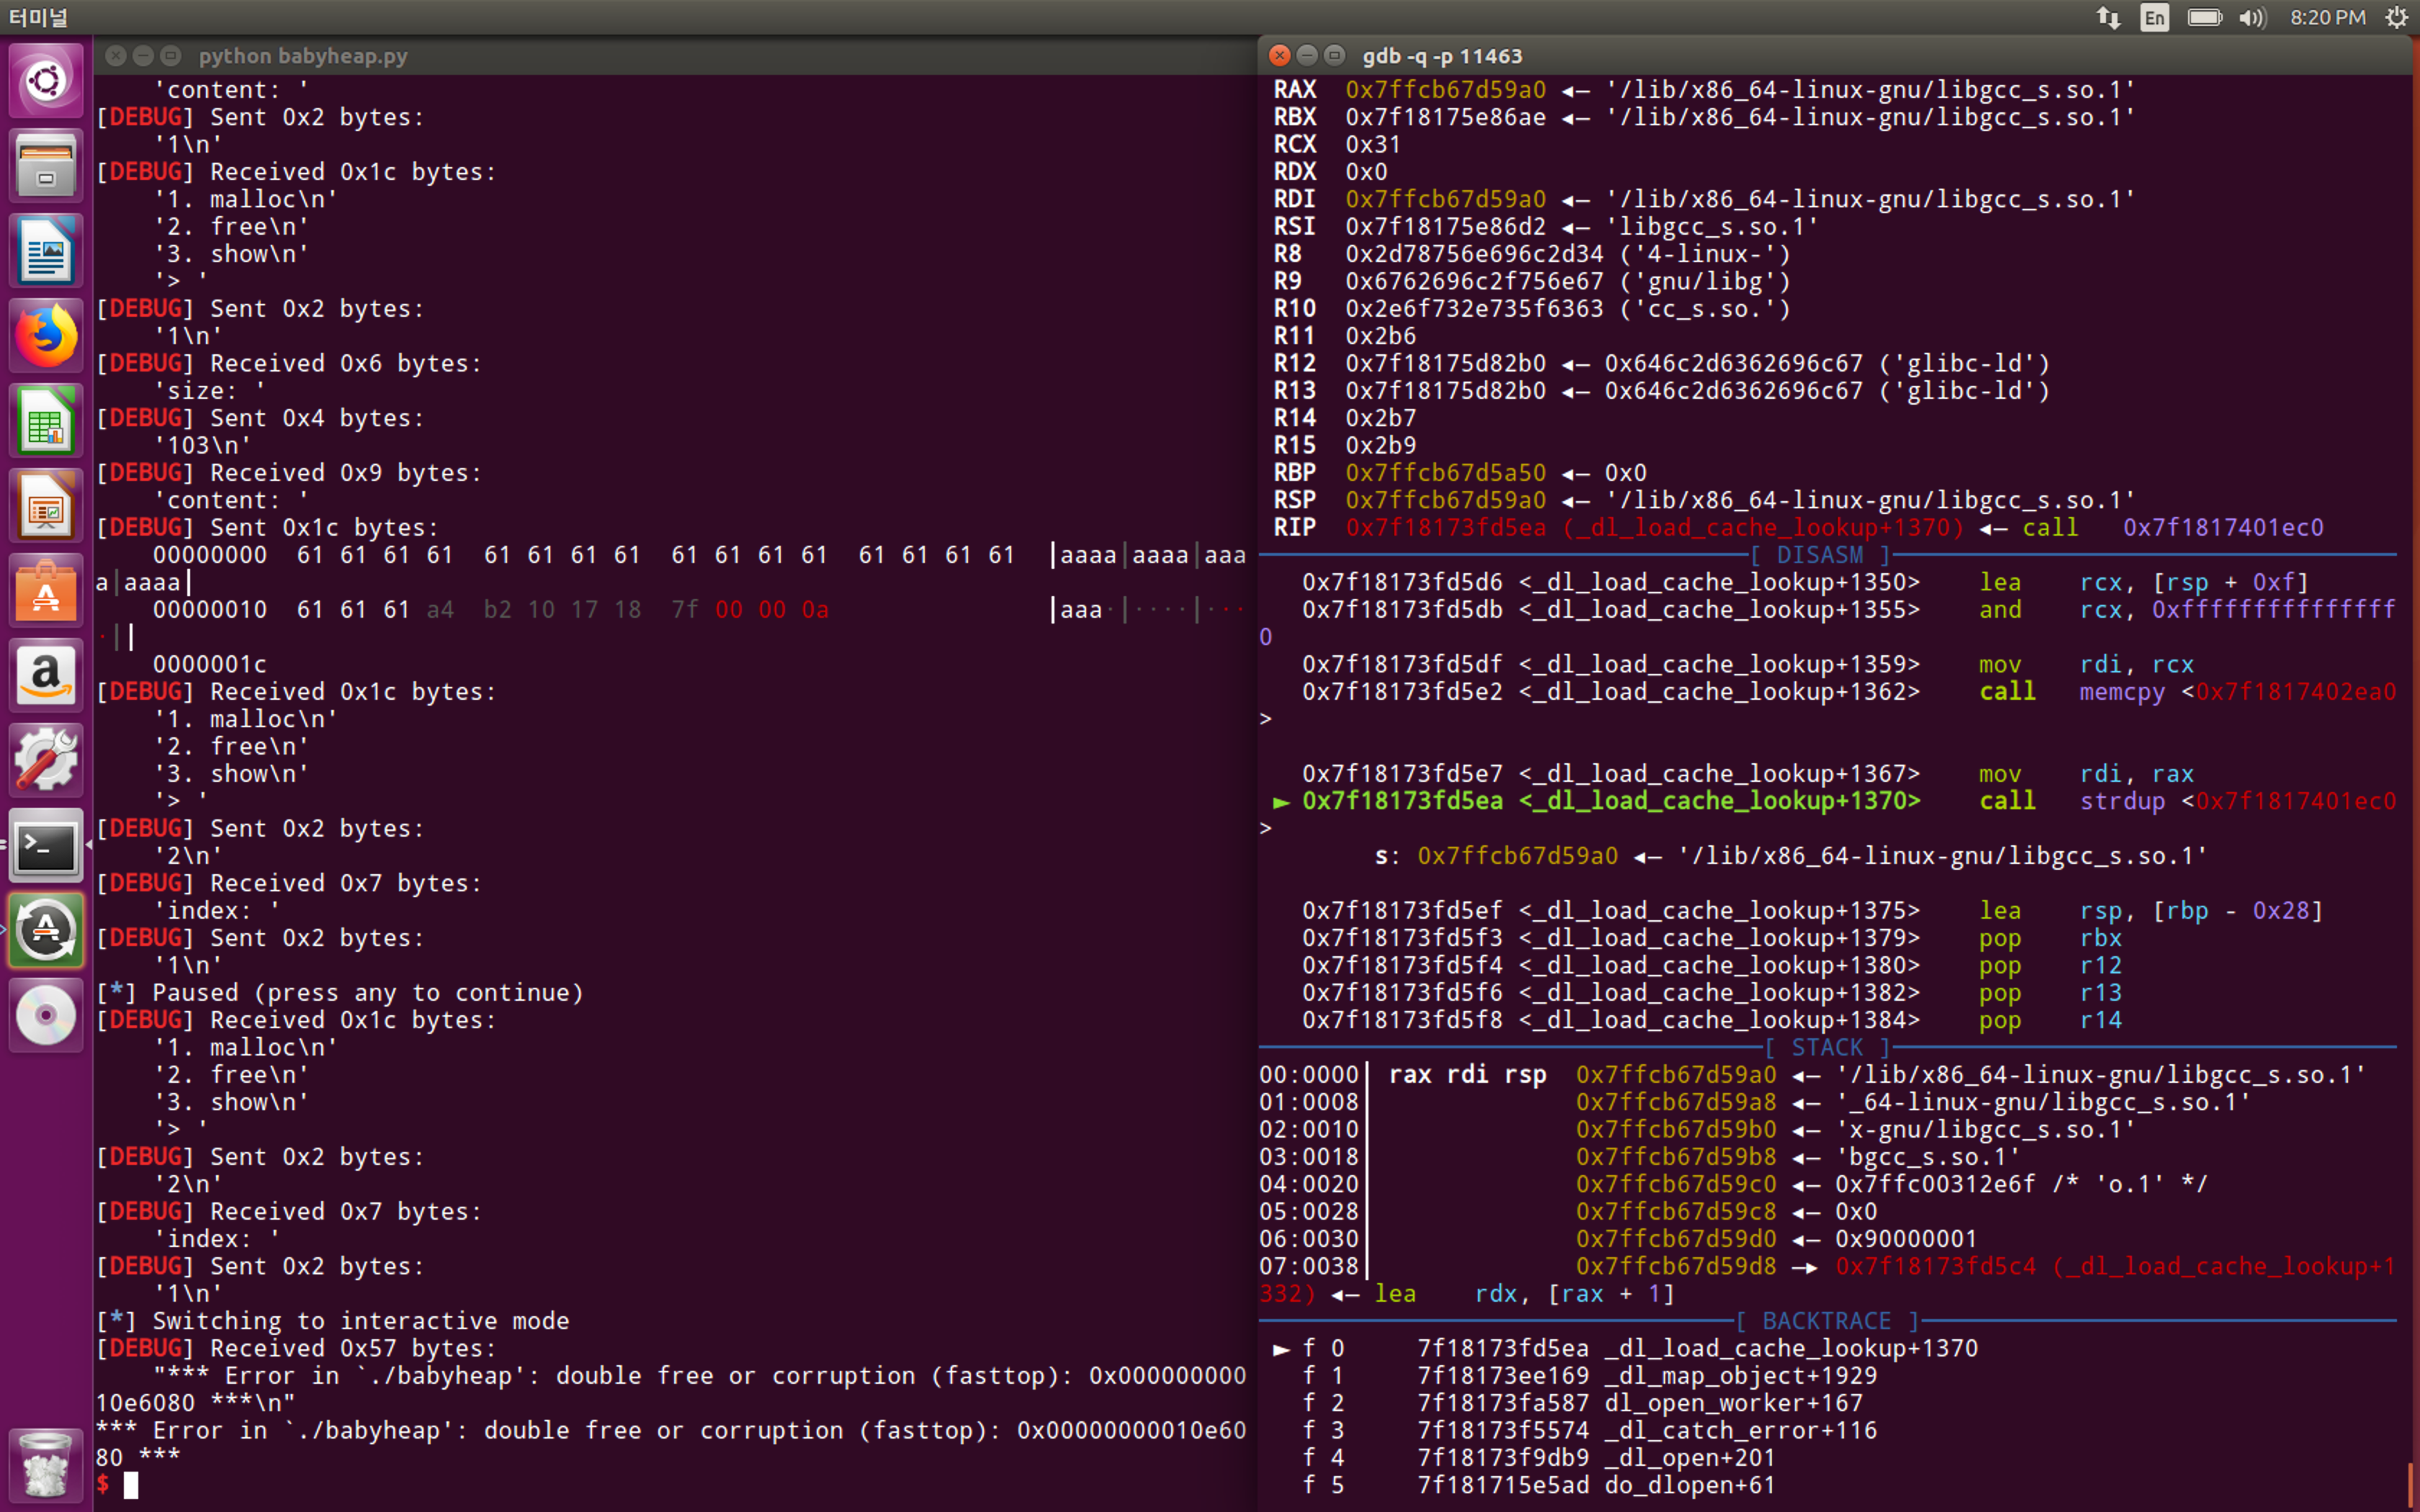Open network connection indicator menu
The image size is (2420, 1512).
click(2108, 17)
